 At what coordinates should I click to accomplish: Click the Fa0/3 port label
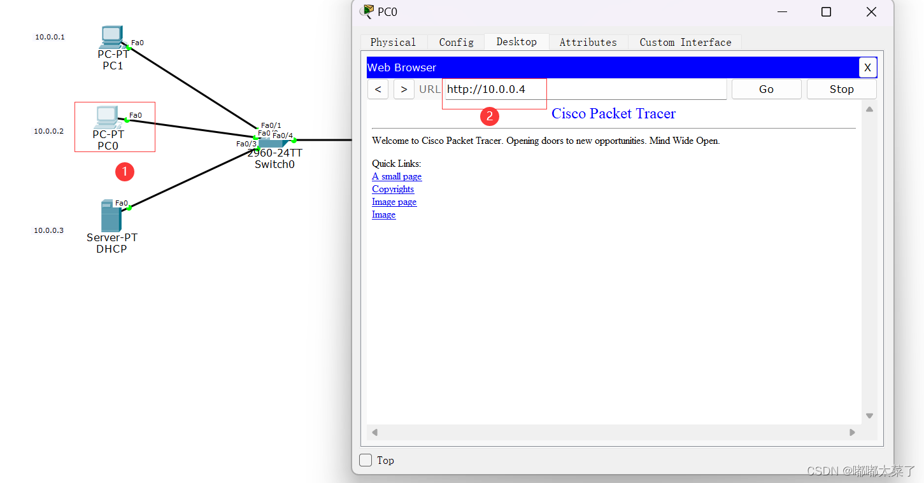click(246, 144)
